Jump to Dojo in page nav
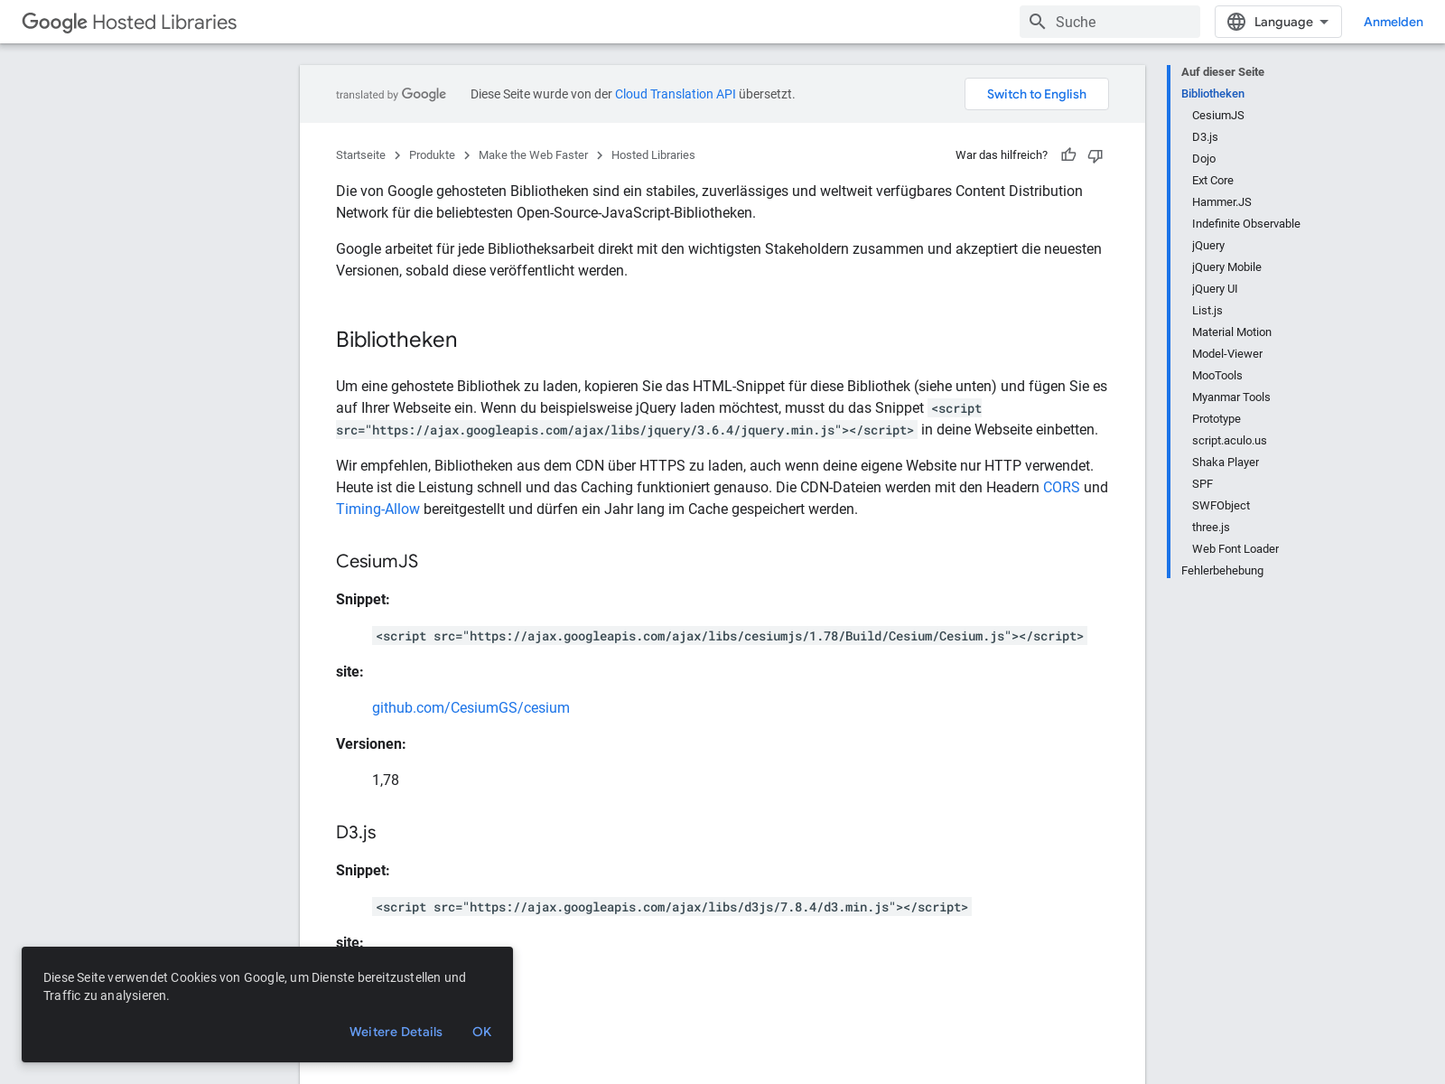This screenshot has width=1445, height=1084. (1204, 159)
